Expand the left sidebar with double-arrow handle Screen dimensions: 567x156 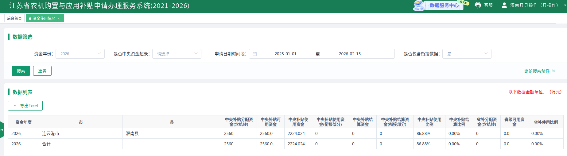(x=2, y=130)
